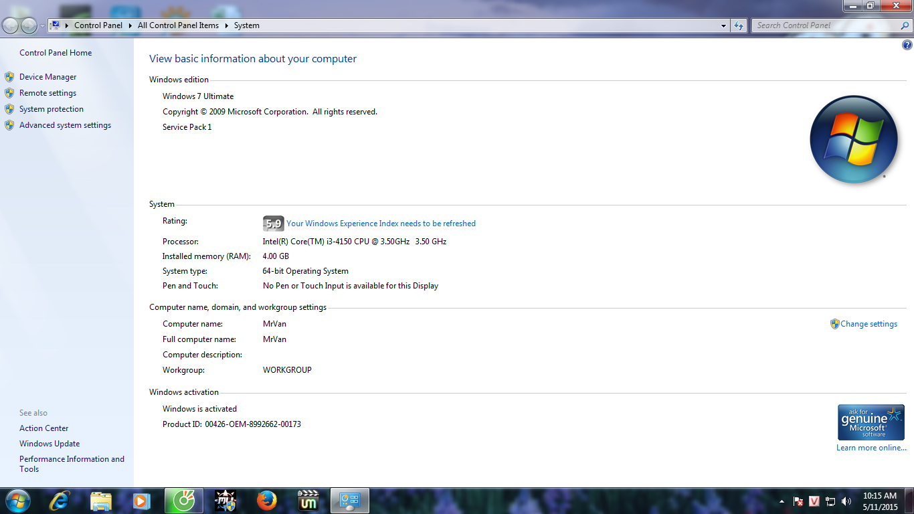Open the address bar history dropdown
The image size is (914, 514).
tap(723, 25)
